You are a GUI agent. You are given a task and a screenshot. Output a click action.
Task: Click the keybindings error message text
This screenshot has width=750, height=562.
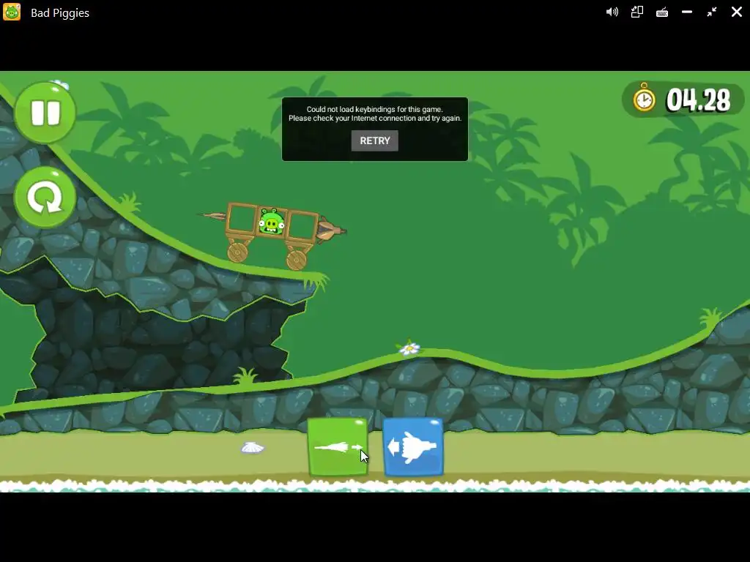(374, 113)
